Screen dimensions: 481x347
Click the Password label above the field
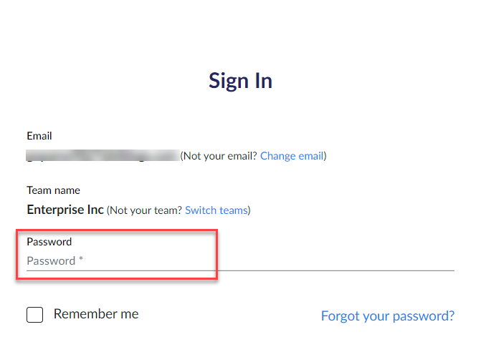49,242
